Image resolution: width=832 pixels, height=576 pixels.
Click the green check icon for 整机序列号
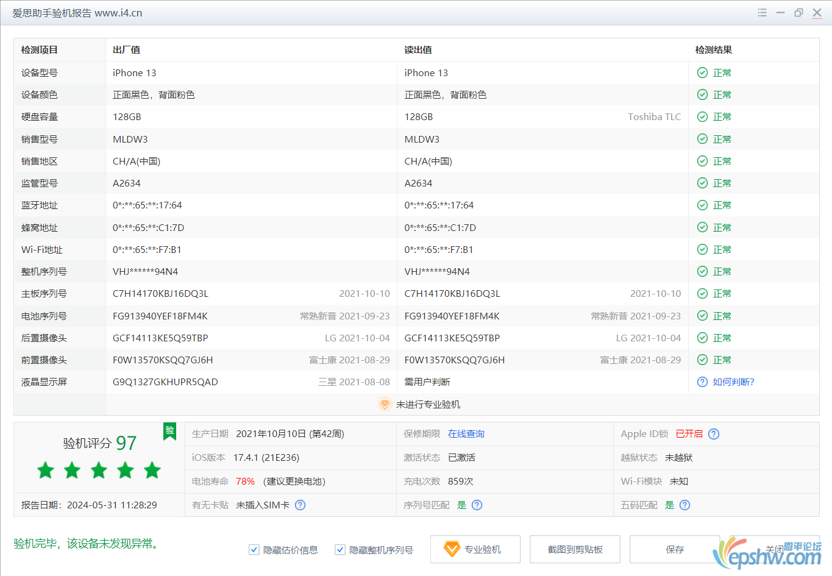(x=702, y=271)
